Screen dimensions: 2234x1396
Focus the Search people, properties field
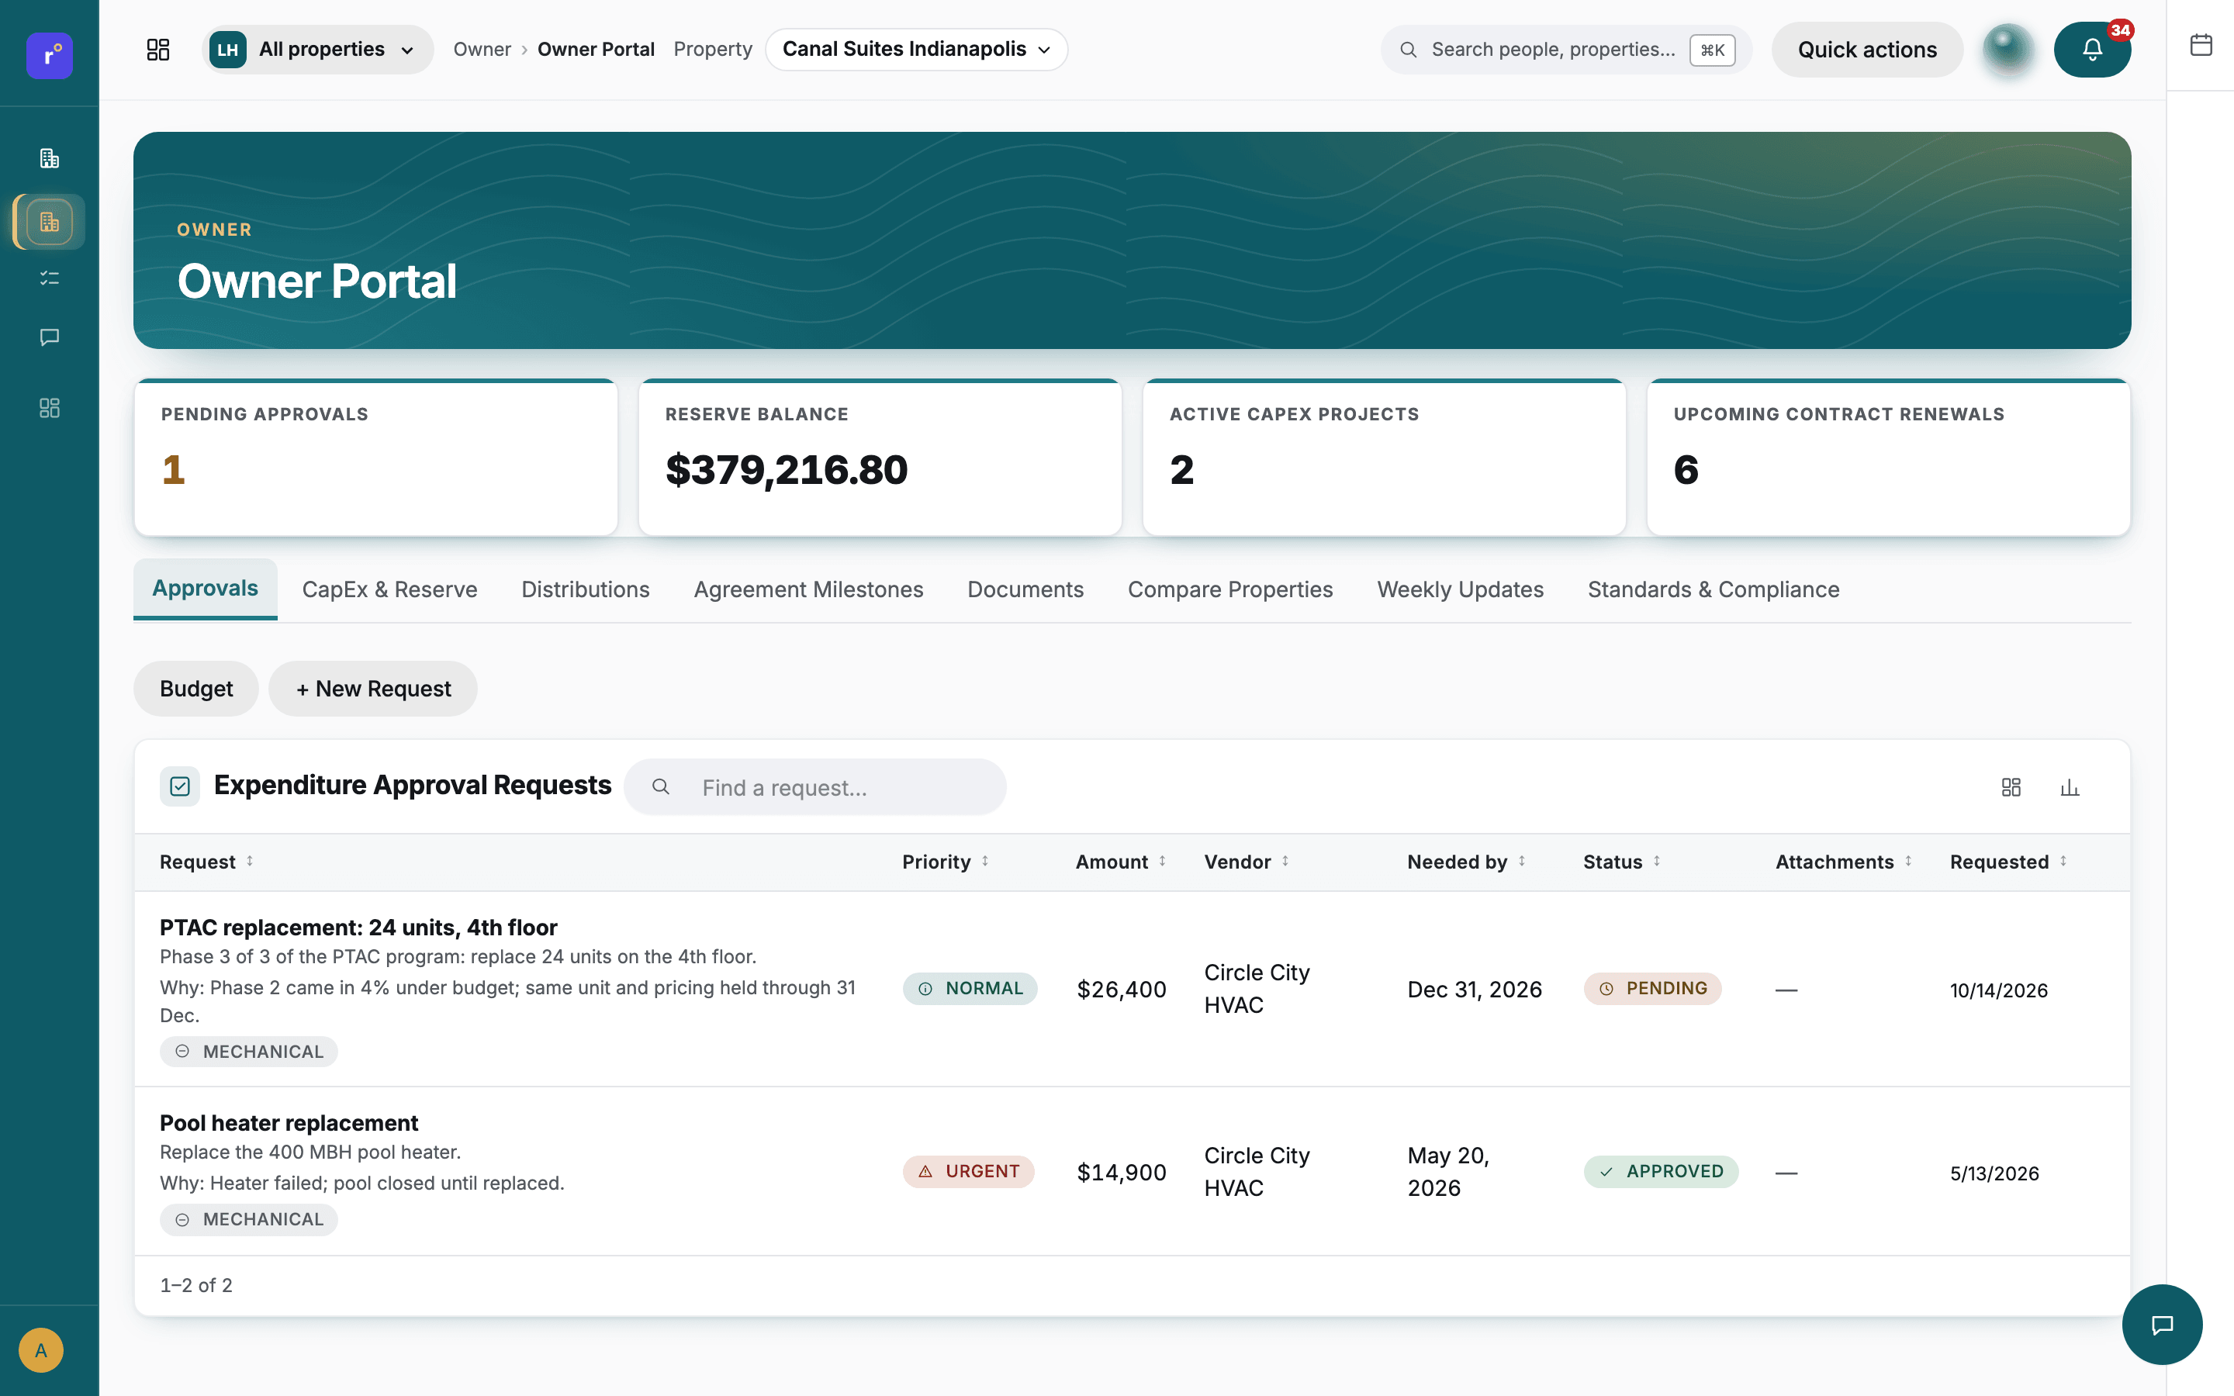(x=1565, y=50)
